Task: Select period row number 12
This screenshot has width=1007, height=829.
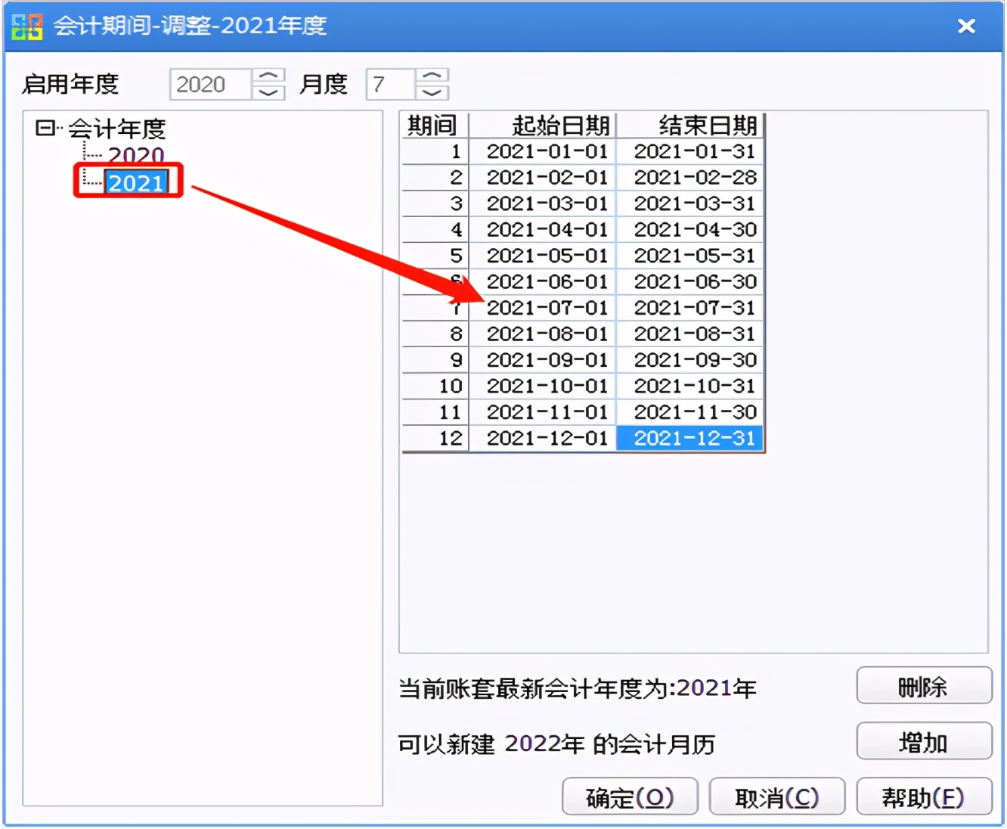Action: (435, 438)
